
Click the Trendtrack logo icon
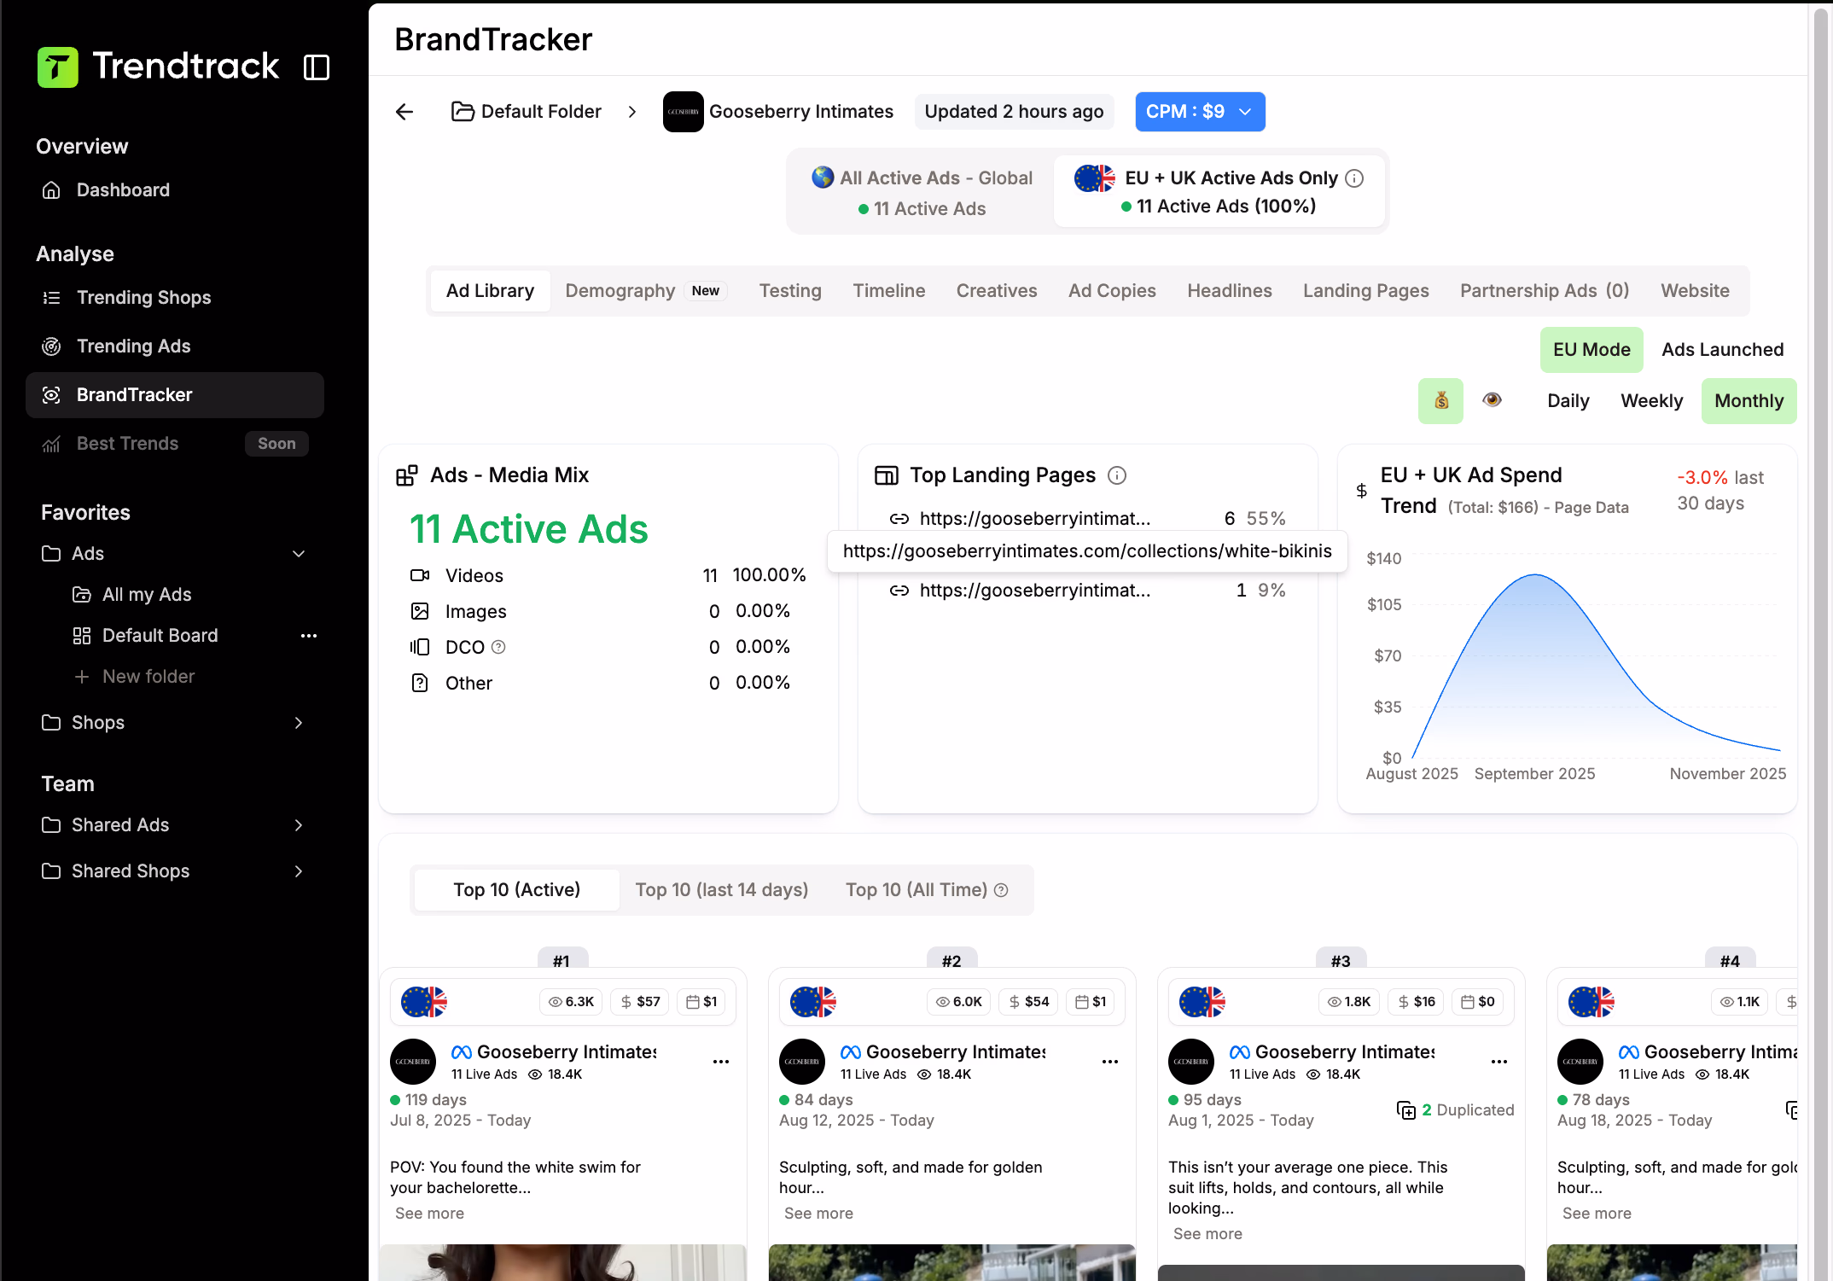click(56, 67)
